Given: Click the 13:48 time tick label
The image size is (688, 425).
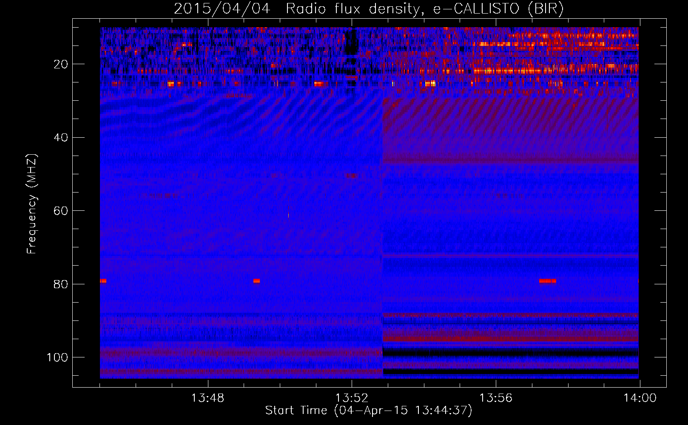Looking at the screenshot, I should pyautogui.click(x=208, y=398).
